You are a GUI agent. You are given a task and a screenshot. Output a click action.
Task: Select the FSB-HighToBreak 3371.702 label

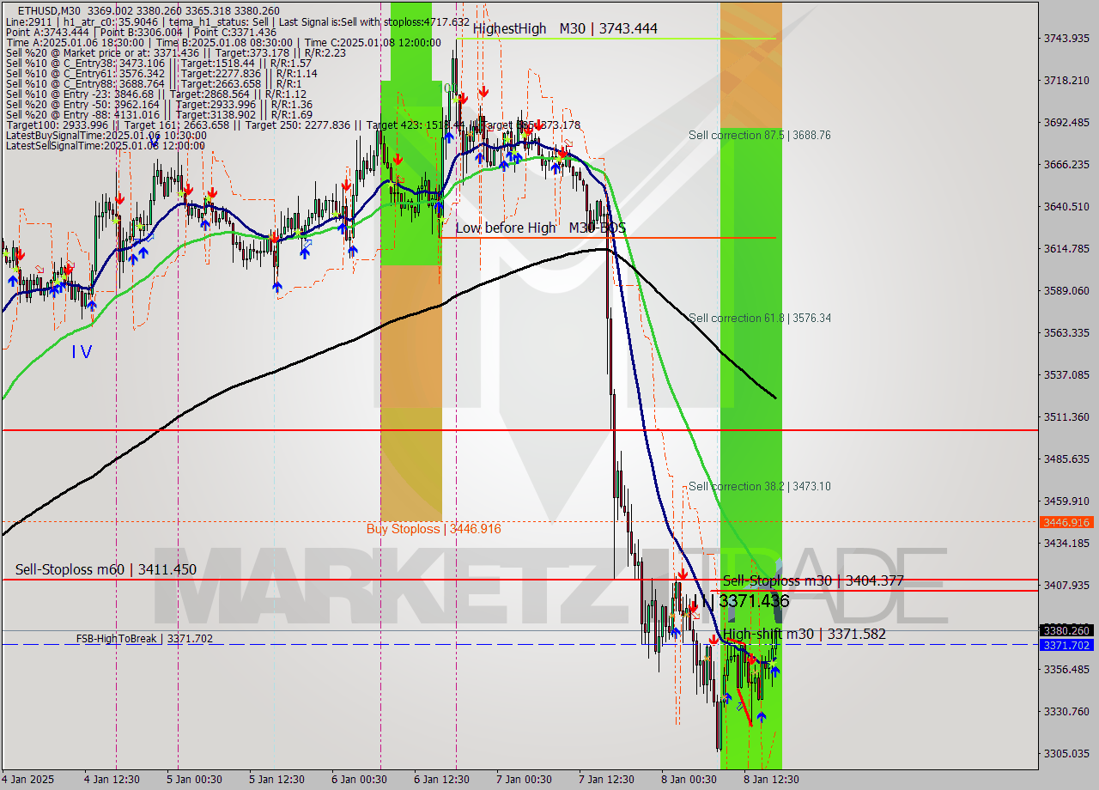coord(144,638)
